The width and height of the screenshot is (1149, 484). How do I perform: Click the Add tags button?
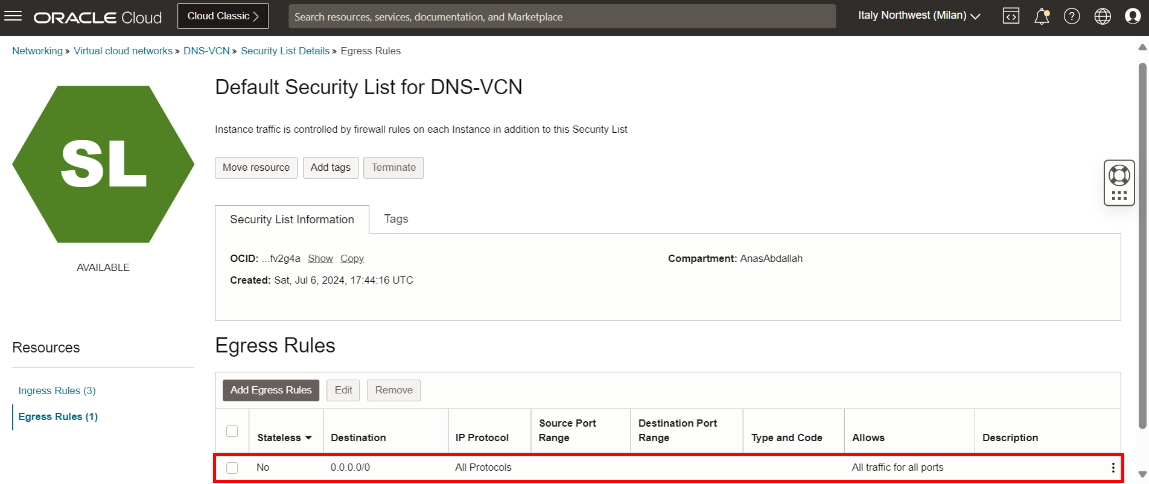[x=331, y=168]
